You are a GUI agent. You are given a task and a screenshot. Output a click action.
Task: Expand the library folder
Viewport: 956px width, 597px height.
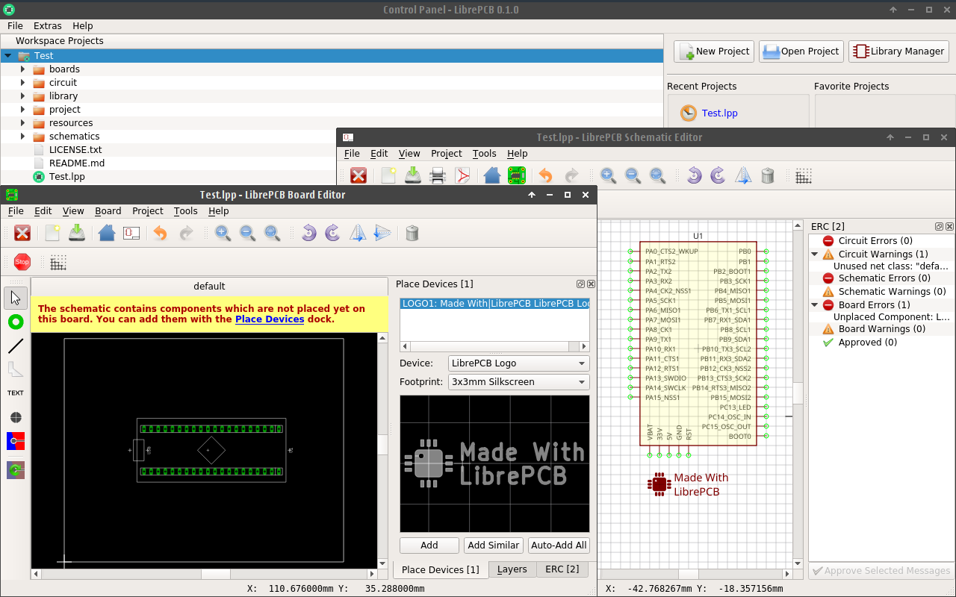point(22,96)
